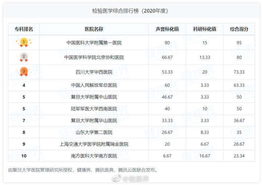
Task: Click rank number 7 cell
Action: pos(24,121)
